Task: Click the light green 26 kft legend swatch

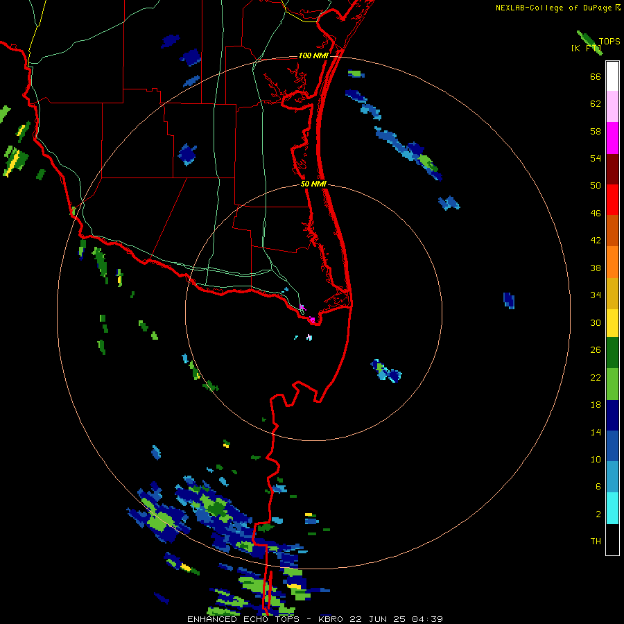Action: coord(612,384)
